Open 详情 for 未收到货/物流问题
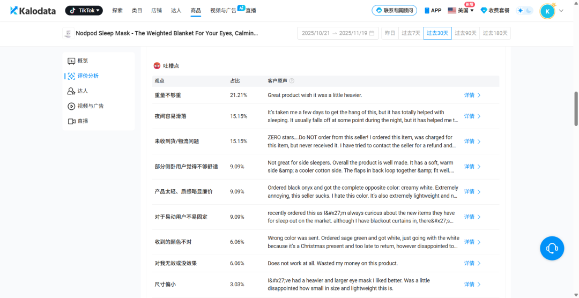This screenshot has height=298, width=579. pyautogui.click(x=472, y=141)
